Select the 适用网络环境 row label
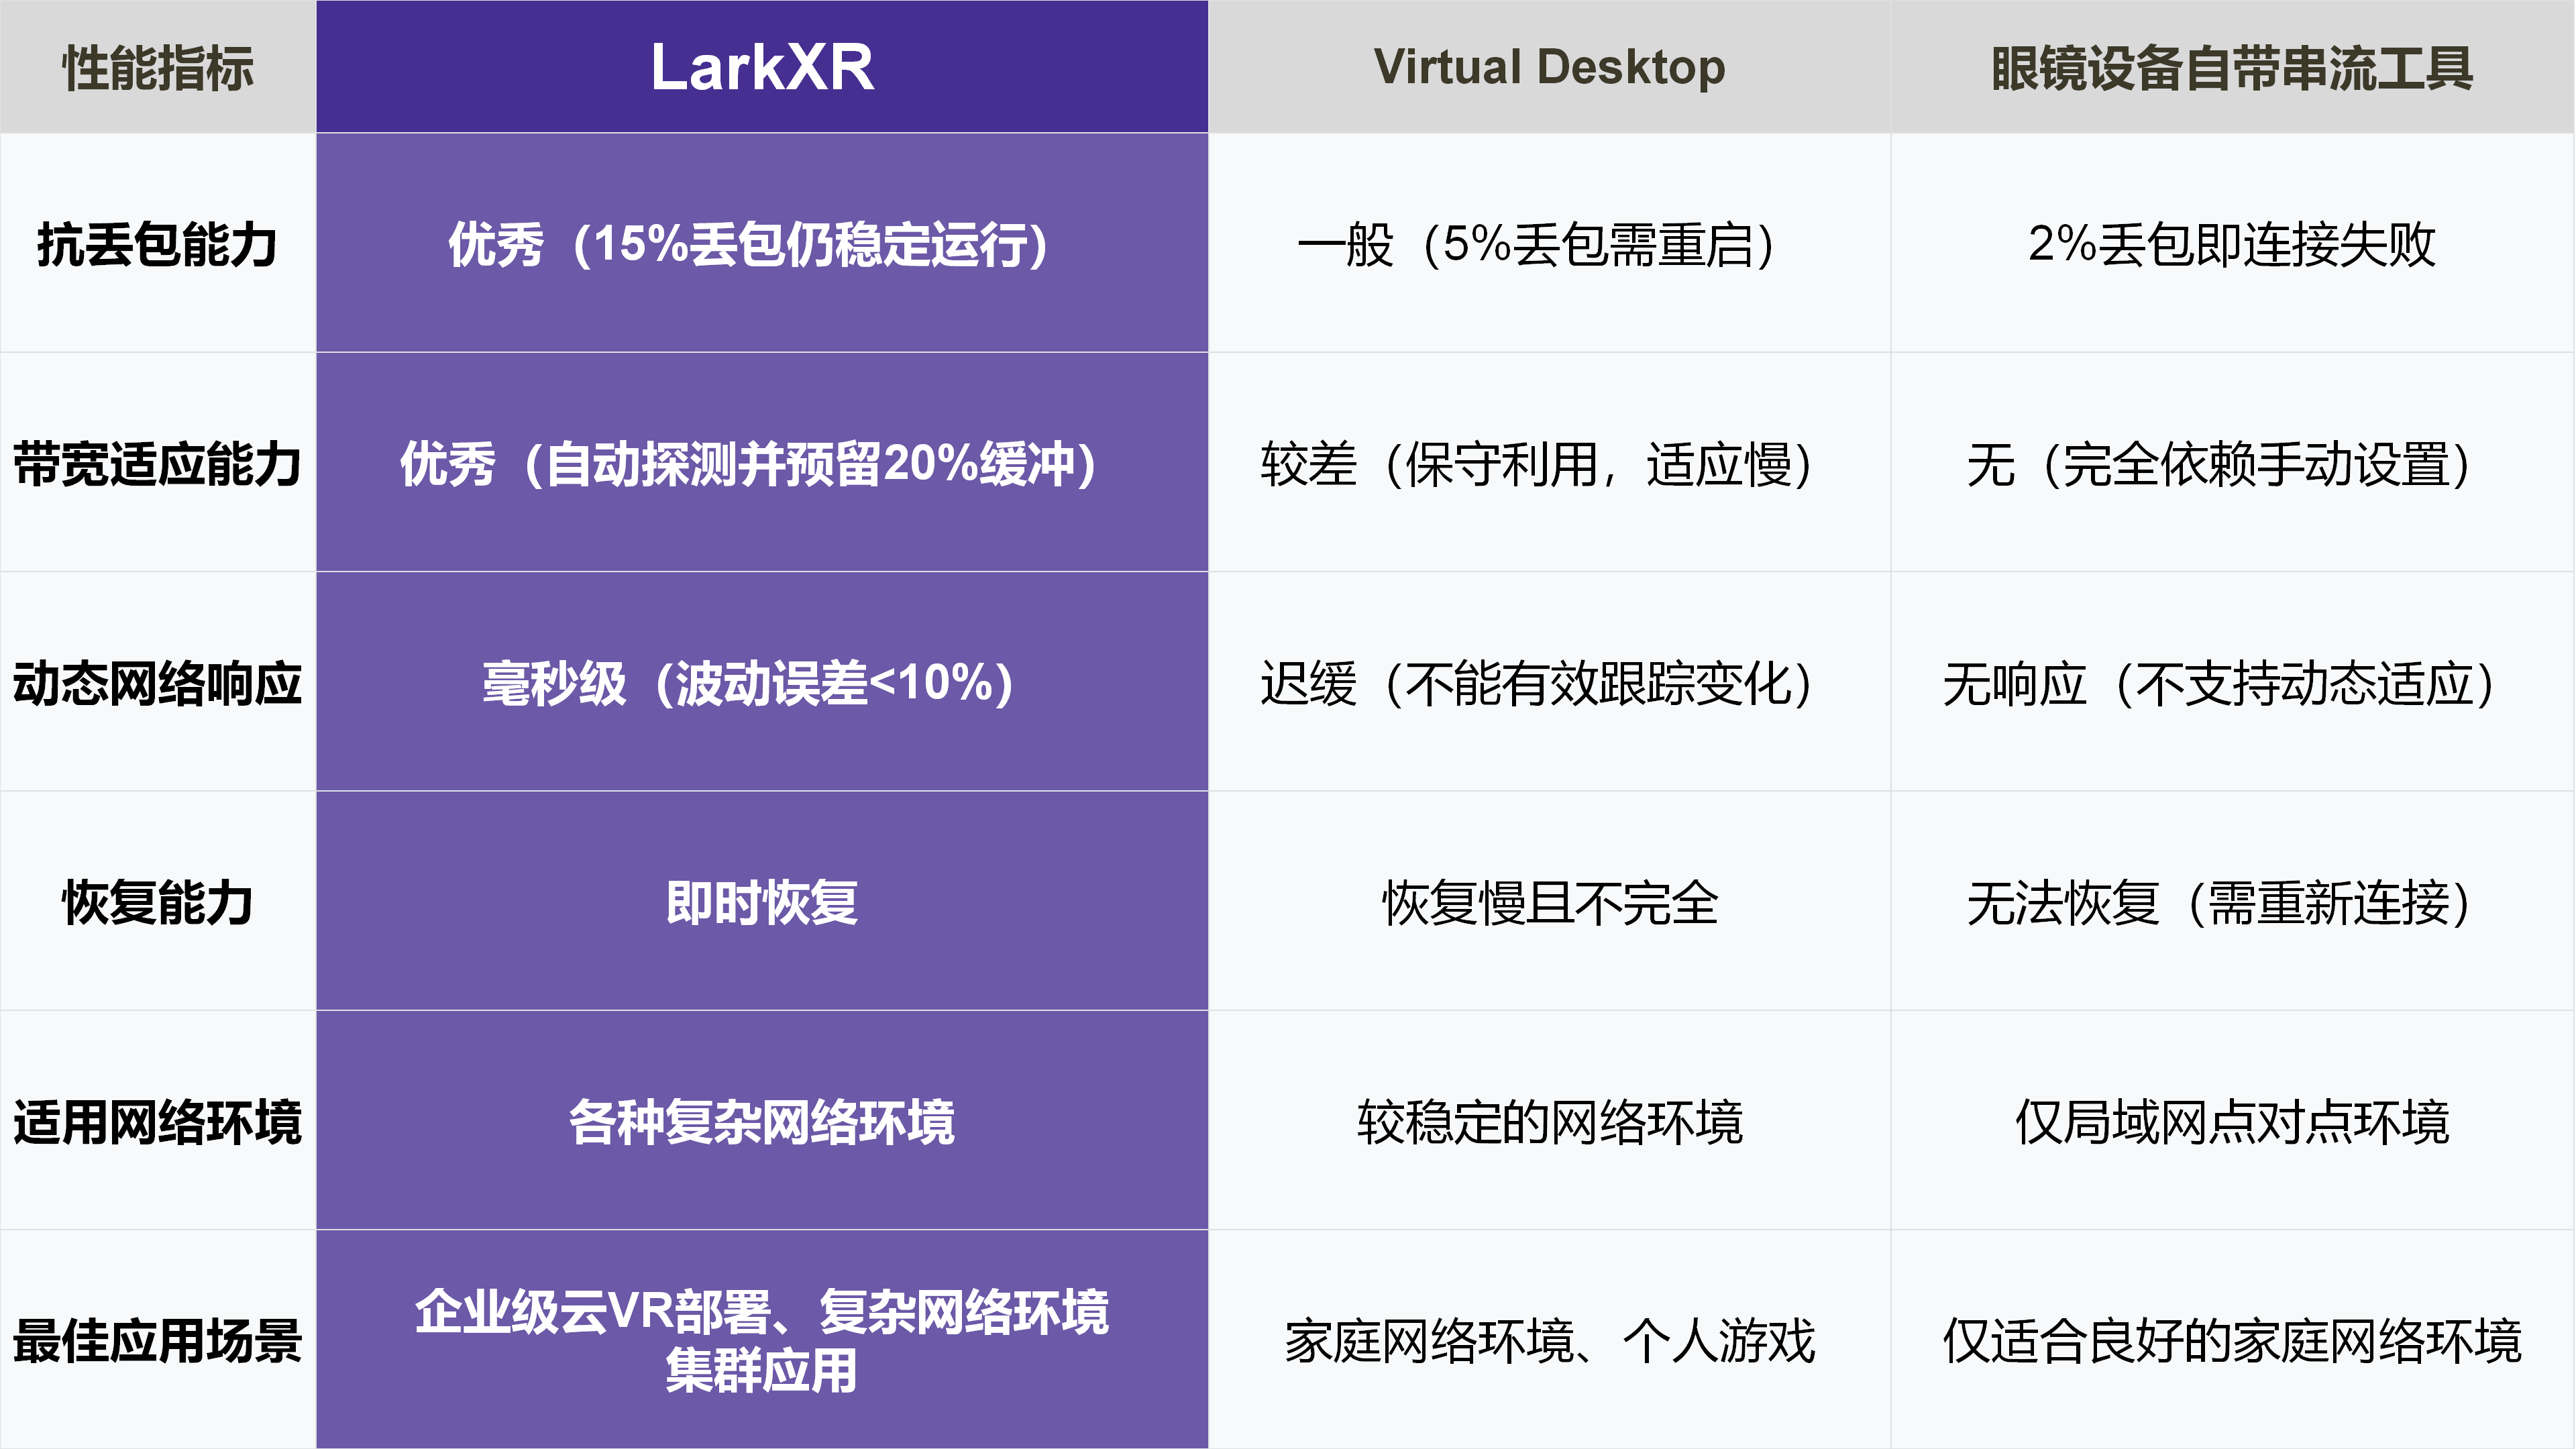 158,1121
